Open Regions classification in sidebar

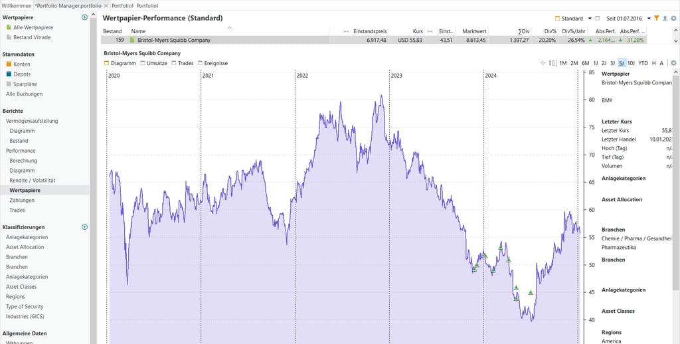pos(15,297)
